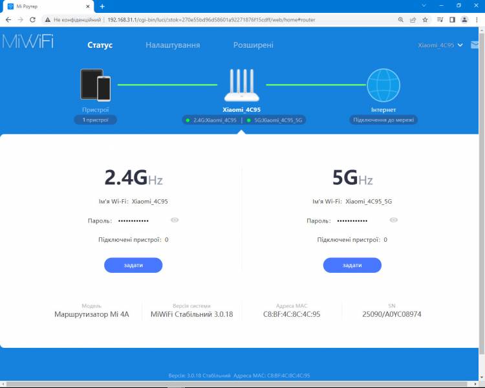The image size is (485, 388).
Task: Click the Підключення до мережі badge
Action: coord(383,120)
